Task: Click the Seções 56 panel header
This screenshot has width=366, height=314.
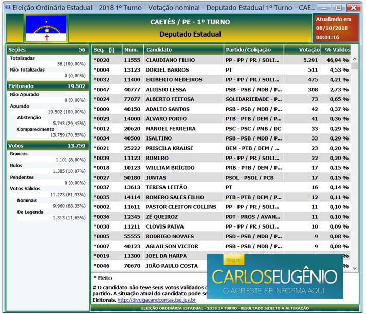Action: coord(48,50)
